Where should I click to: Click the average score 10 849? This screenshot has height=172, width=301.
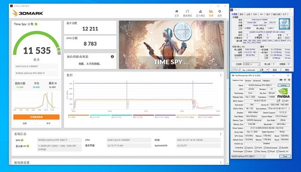(x=36, y=87)
